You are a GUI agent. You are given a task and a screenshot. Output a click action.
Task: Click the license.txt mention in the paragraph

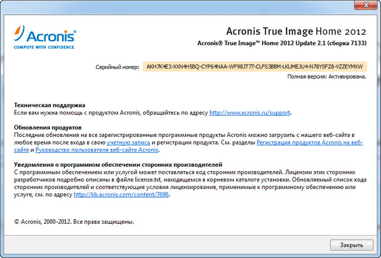161,179
